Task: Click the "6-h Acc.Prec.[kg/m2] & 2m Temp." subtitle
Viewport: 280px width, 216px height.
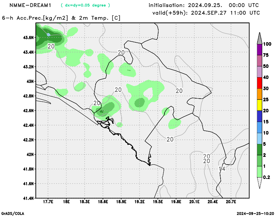Action: pos(61,18)
